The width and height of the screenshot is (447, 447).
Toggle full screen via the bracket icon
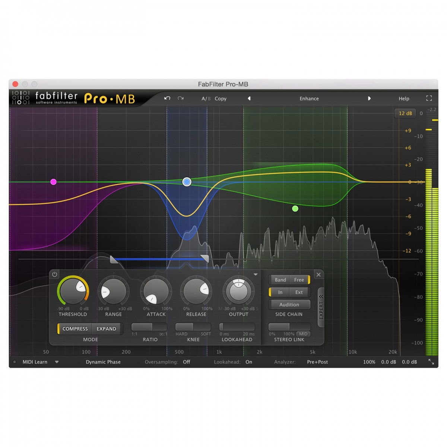(x=429, y=98)
